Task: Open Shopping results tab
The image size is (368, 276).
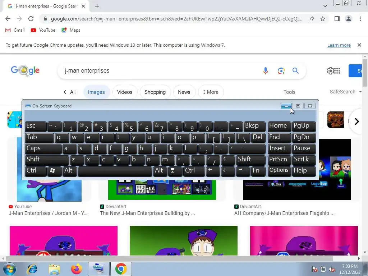Action: 155,92
